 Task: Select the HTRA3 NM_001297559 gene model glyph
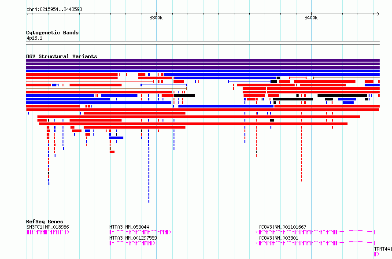point(132,243)
